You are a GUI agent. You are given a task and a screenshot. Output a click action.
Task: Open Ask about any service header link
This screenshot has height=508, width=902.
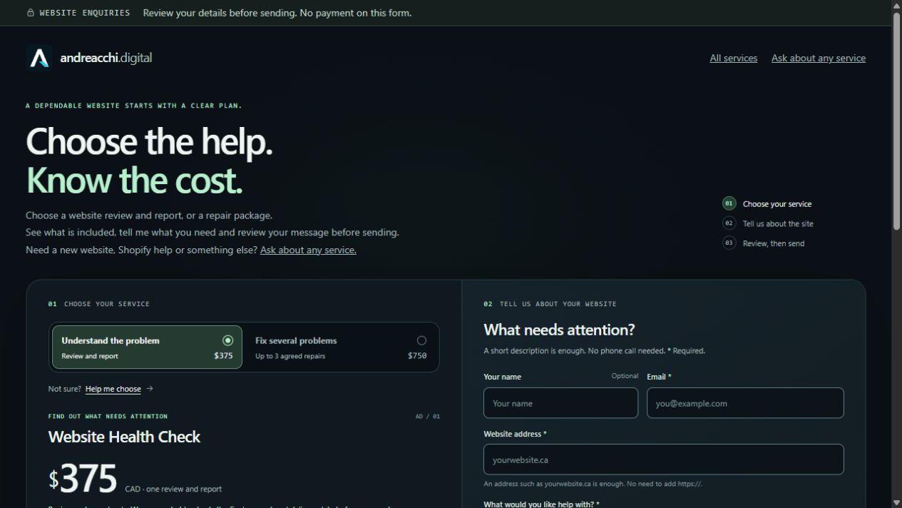pyautogui.click(x=819, y=59)
